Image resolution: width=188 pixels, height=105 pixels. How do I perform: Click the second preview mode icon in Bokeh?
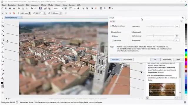pos(114,21)
